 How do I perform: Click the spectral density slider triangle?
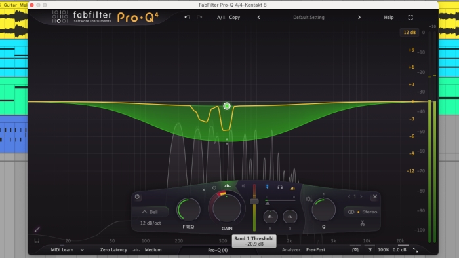268,203
